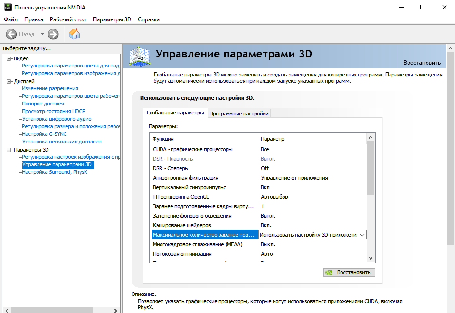Select Кэширование шейдеров row
The height and width of the screenshot is (313, 455).
(259, 225)
